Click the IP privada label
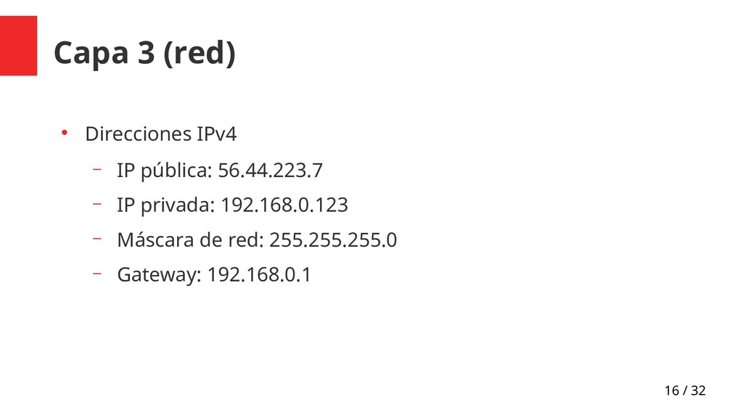The height and width of the screenshot is (418, 743). (x=166, y=205)
